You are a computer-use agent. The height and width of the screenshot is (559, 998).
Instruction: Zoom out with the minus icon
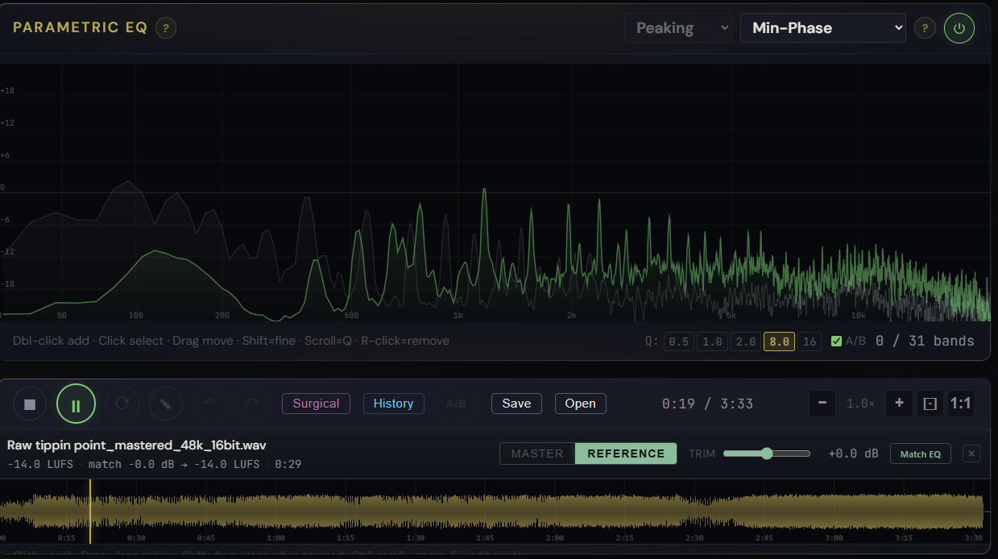[822, 403]
